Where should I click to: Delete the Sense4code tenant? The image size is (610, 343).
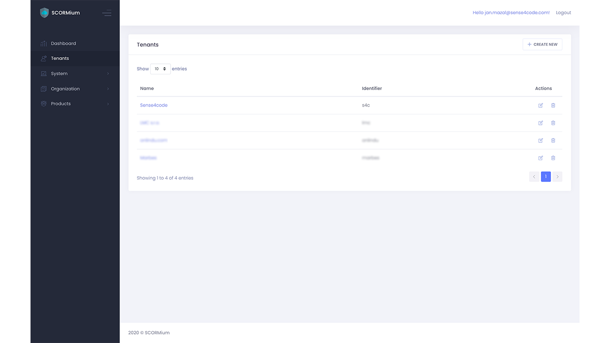553,105
